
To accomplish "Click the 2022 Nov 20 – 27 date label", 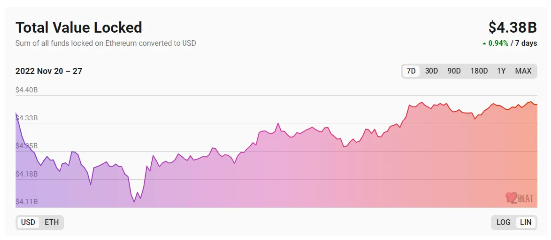I will (49, 71).
